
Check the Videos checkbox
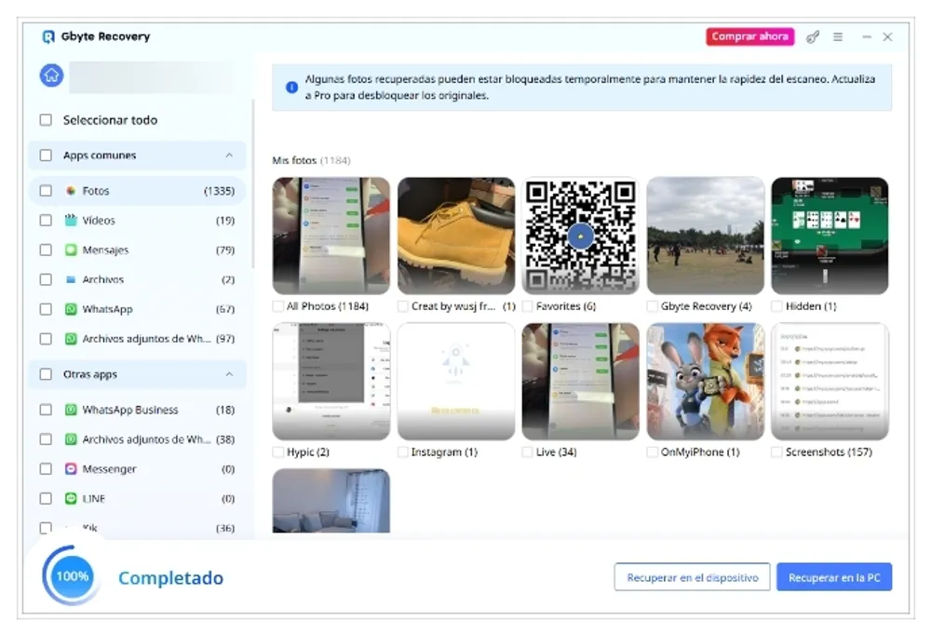[46, 221]
